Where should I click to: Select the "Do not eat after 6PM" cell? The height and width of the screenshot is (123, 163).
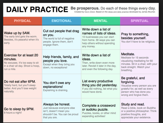click(x=22, y=86)
